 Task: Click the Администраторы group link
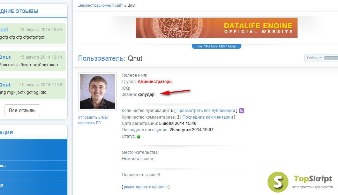point(155,82)
